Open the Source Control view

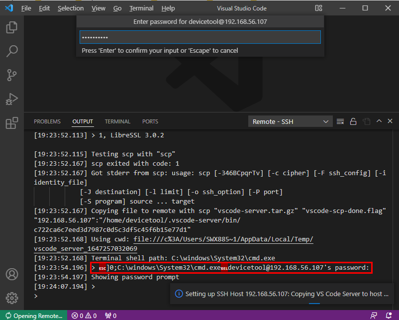(x=12, y=75)
